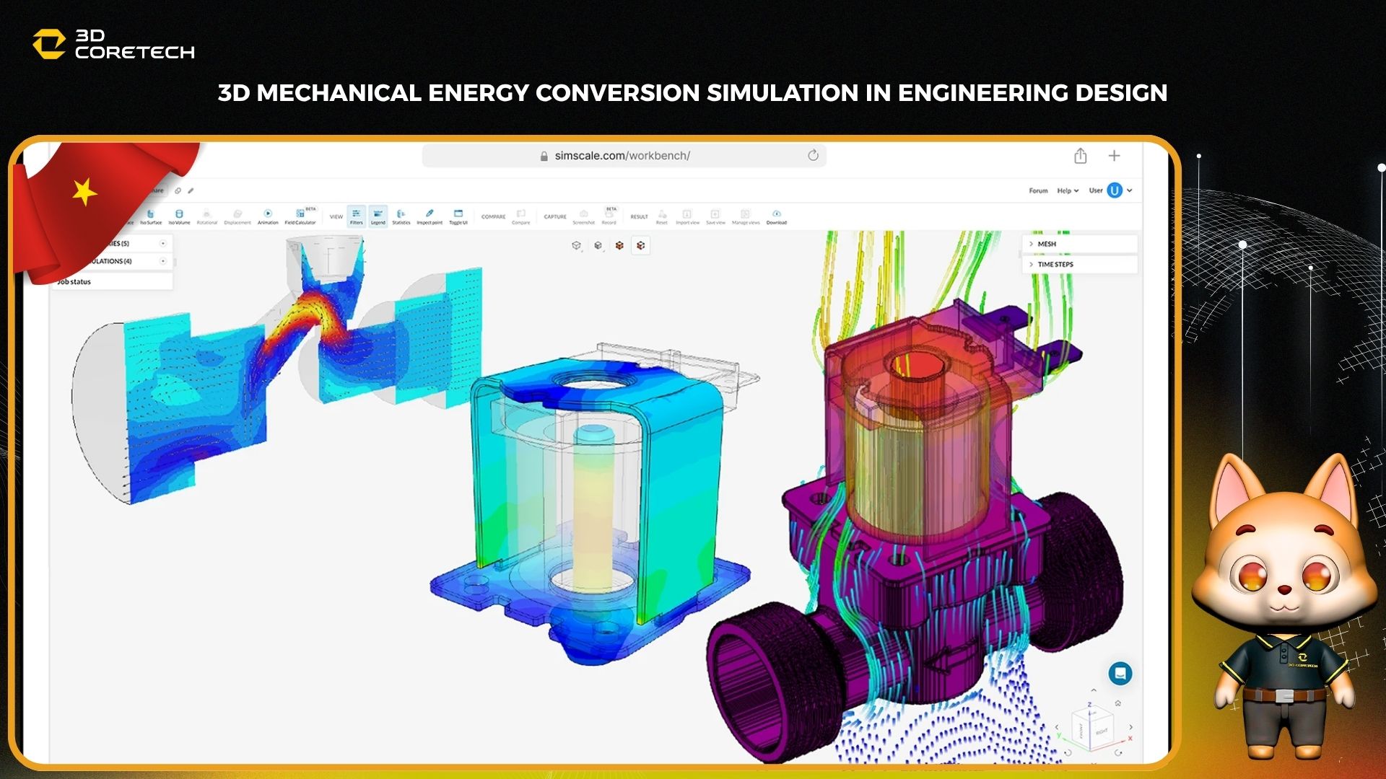Open the Forum link

1038,191
